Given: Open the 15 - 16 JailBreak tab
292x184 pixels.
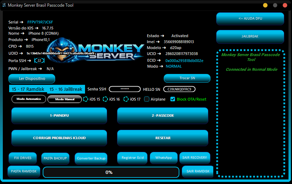Looking at the screenshot, I should coord(66,89).
